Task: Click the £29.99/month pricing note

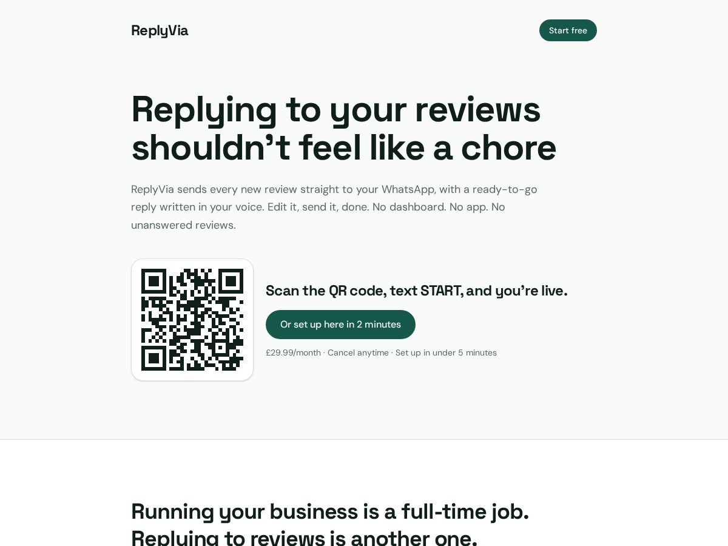Action: 381,352
